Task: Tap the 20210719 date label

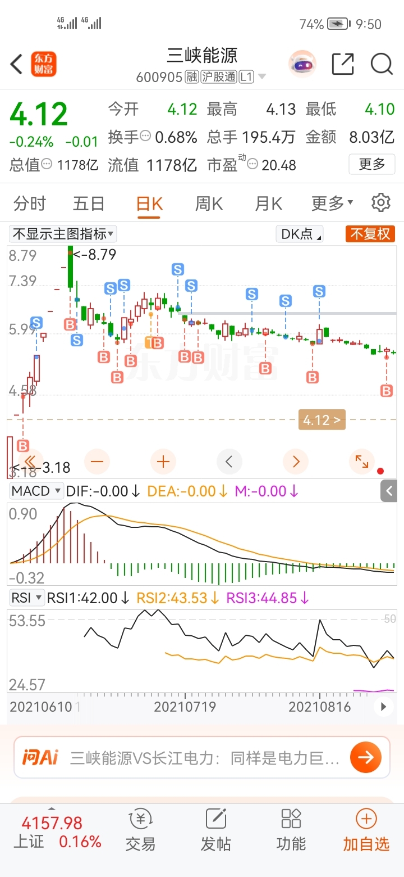Action: click(x=185, y=707)
